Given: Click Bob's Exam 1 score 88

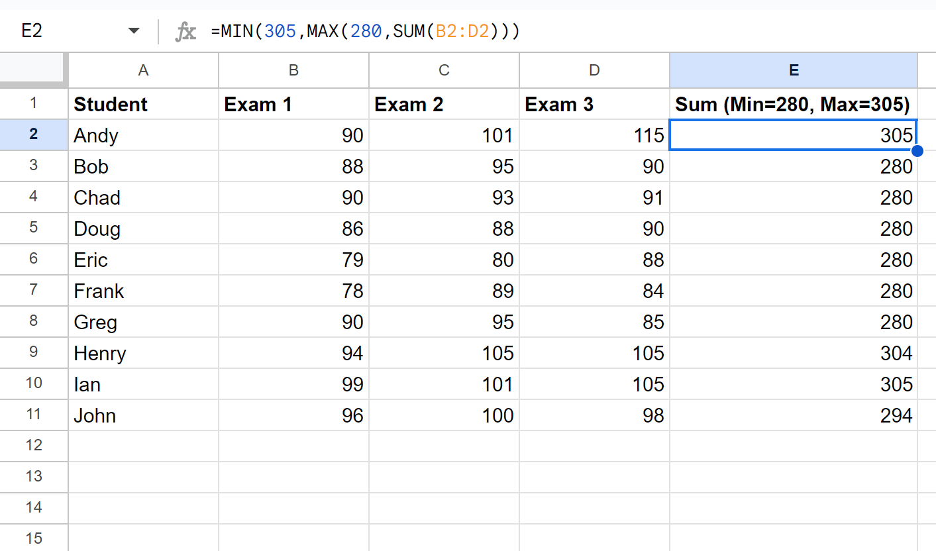Looking at the screenshot, I should (293, 166).
